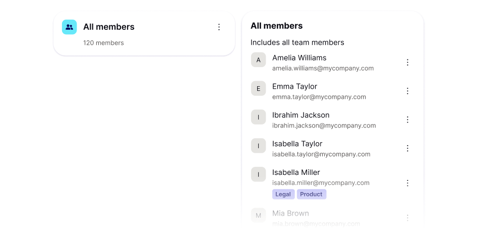Click the All members card title

tap(109, 27)
